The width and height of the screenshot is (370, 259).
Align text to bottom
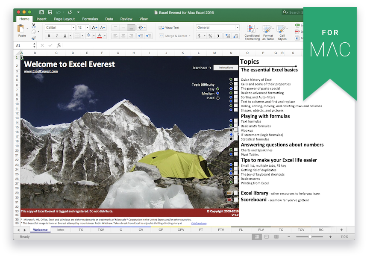[x=131, y=28]
